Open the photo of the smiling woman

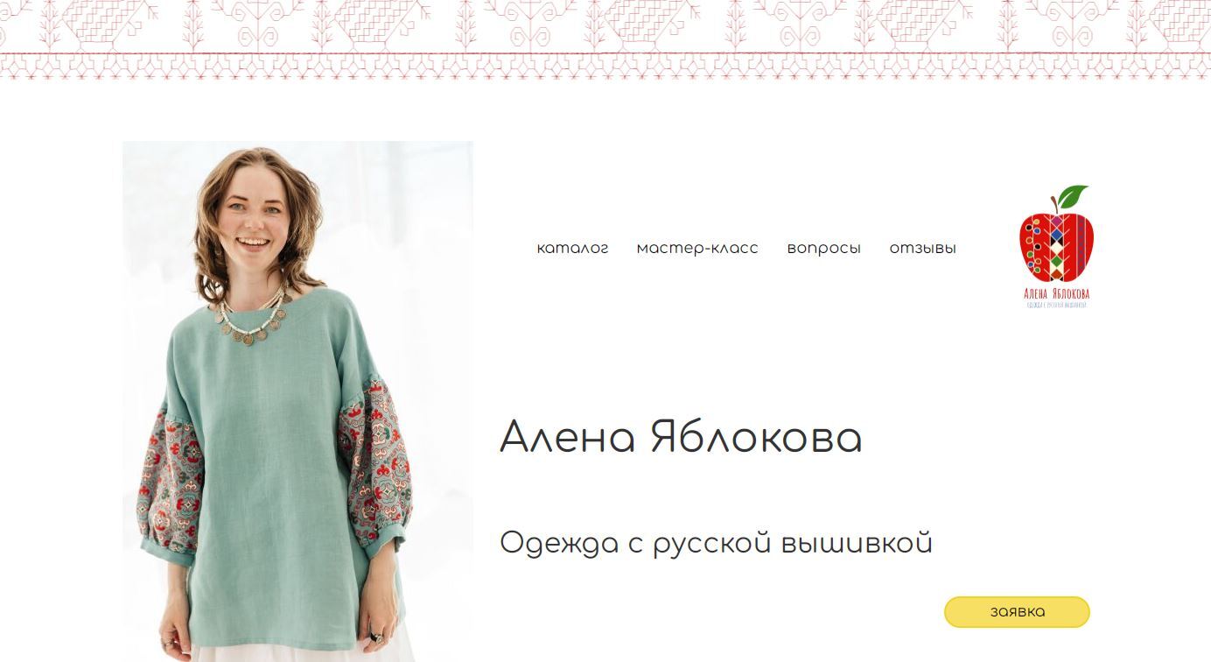(297, 401)
